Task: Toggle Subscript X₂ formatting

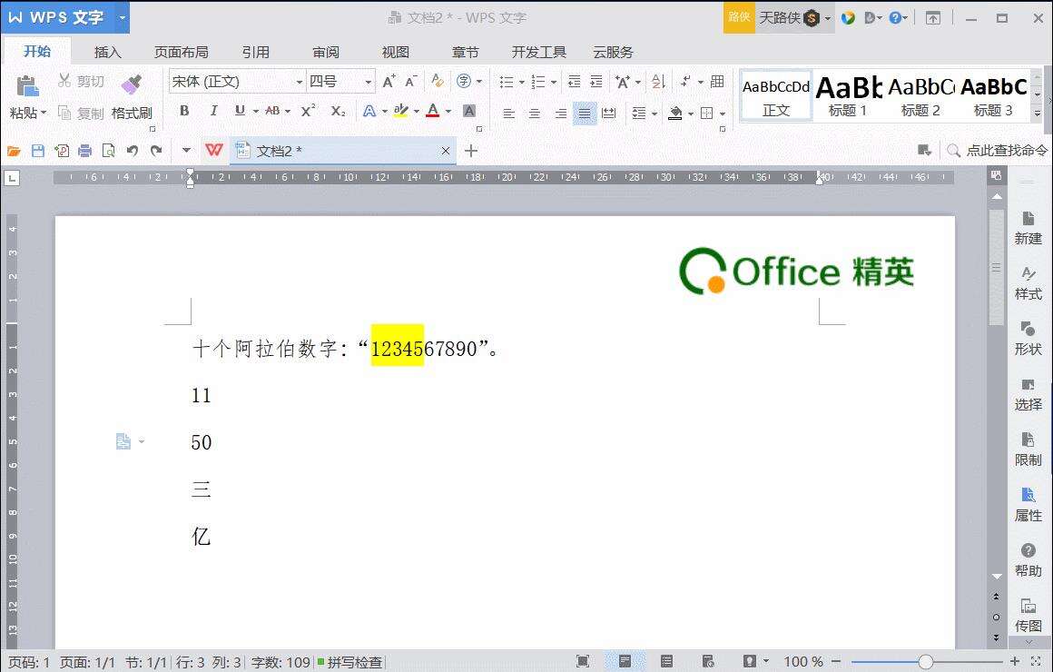Action: pos(338,111)
